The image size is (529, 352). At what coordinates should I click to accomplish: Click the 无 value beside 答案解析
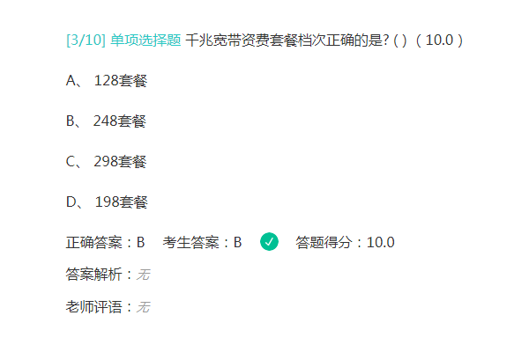[143, 275]
